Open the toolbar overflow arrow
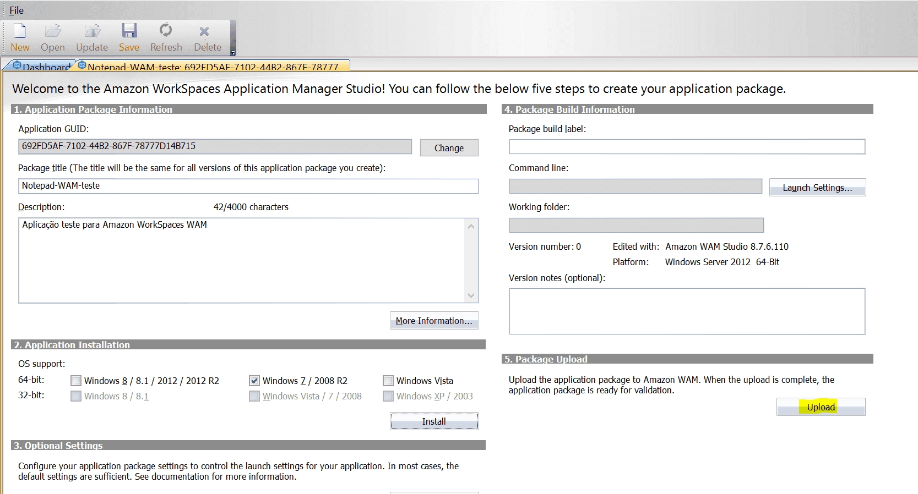 pyautogui.click(x=233, y=52)
